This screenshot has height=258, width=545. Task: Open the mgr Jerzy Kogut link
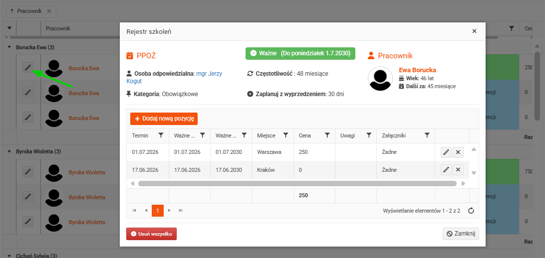(x=174, y=77)
